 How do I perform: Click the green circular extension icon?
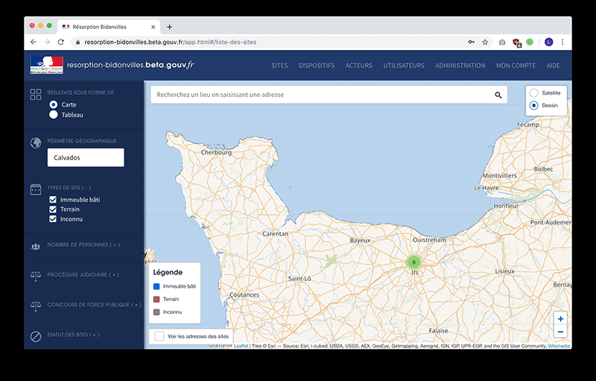[x=530, y=42]
